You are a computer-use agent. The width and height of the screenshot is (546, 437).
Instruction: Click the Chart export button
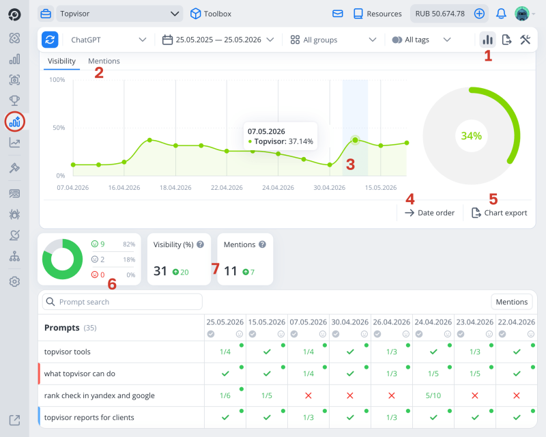[x=499, y=212]
